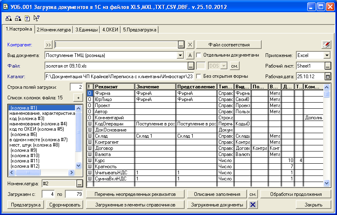The width and height of the screenshot is (337, 215).
Task: Click Описание заполнения button
Action: (x=217, y=194)
